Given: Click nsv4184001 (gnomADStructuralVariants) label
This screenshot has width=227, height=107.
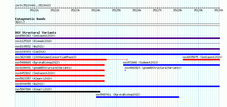Looking at the screenshot, I should click(44, 68).
